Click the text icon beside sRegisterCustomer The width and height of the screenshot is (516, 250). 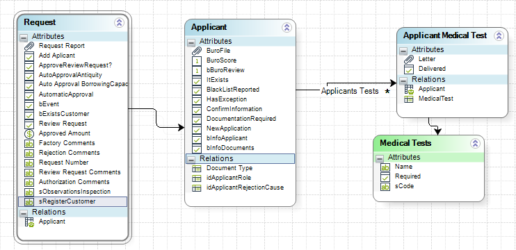(x=29, y=202)
